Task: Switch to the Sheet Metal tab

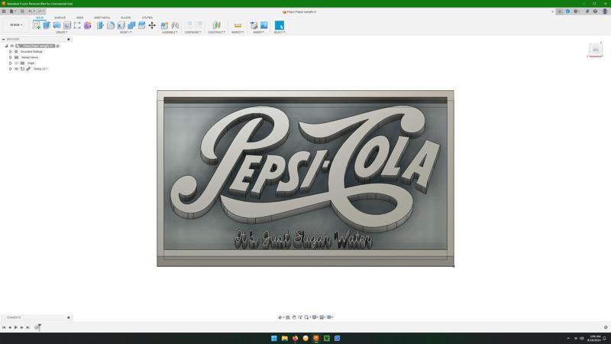Action: pyautogui.click(x=102, y=18)
